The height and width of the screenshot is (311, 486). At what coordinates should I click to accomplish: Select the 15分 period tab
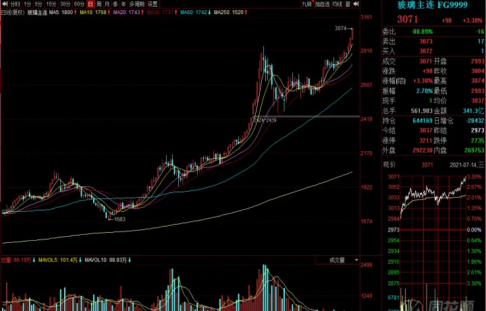pyautogui.click(x=51, y=4)
